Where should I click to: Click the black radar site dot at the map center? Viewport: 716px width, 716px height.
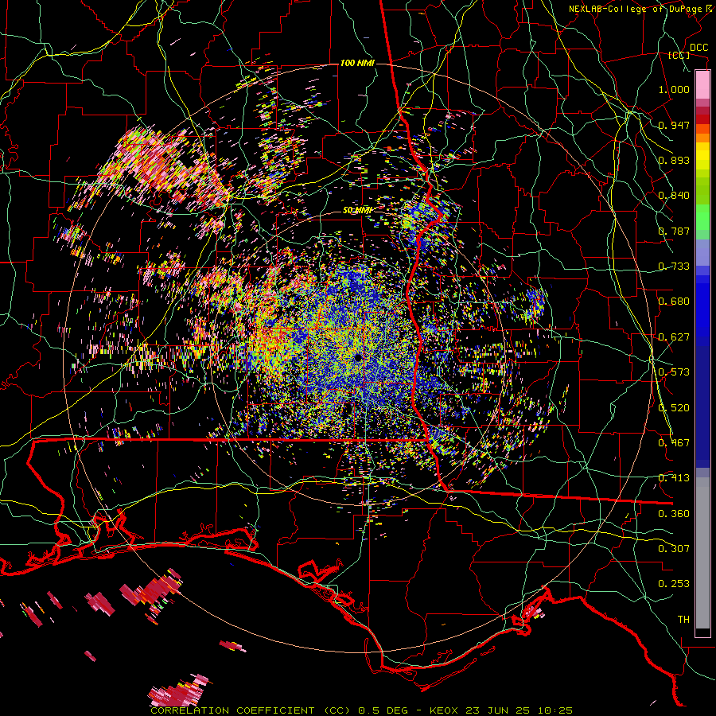coord(358,357)
